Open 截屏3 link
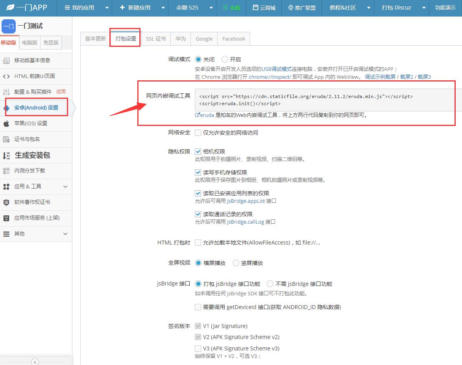462x365 pixels. (424, 77)
